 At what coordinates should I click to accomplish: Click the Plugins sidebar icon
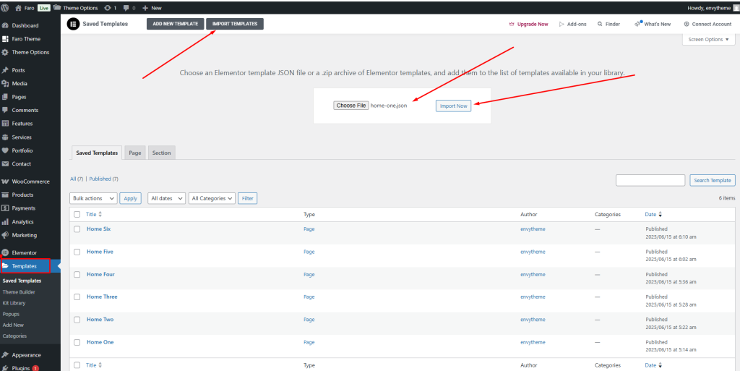pos(5,368)
